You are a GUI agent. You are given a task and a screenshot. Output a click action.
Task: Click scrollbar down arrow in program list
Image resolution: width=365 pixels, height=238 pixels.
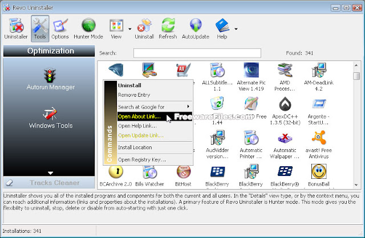click(x=356, y=185)
